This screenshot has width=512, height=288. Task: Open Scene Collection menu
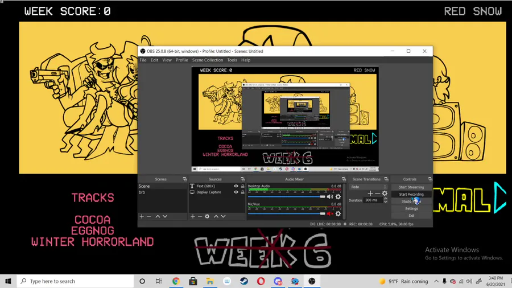tap(208, 60)
